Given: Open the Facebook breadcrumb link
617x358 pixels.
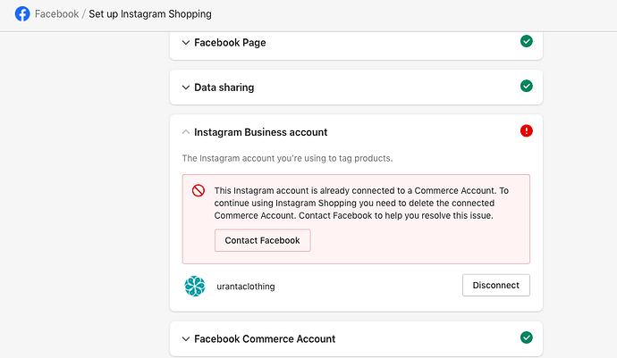Looking at the screenshot, I should (x=56, y=15).
